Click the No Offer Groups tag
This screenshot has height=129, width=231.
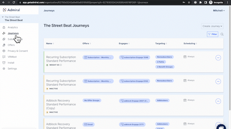(92, 100)
